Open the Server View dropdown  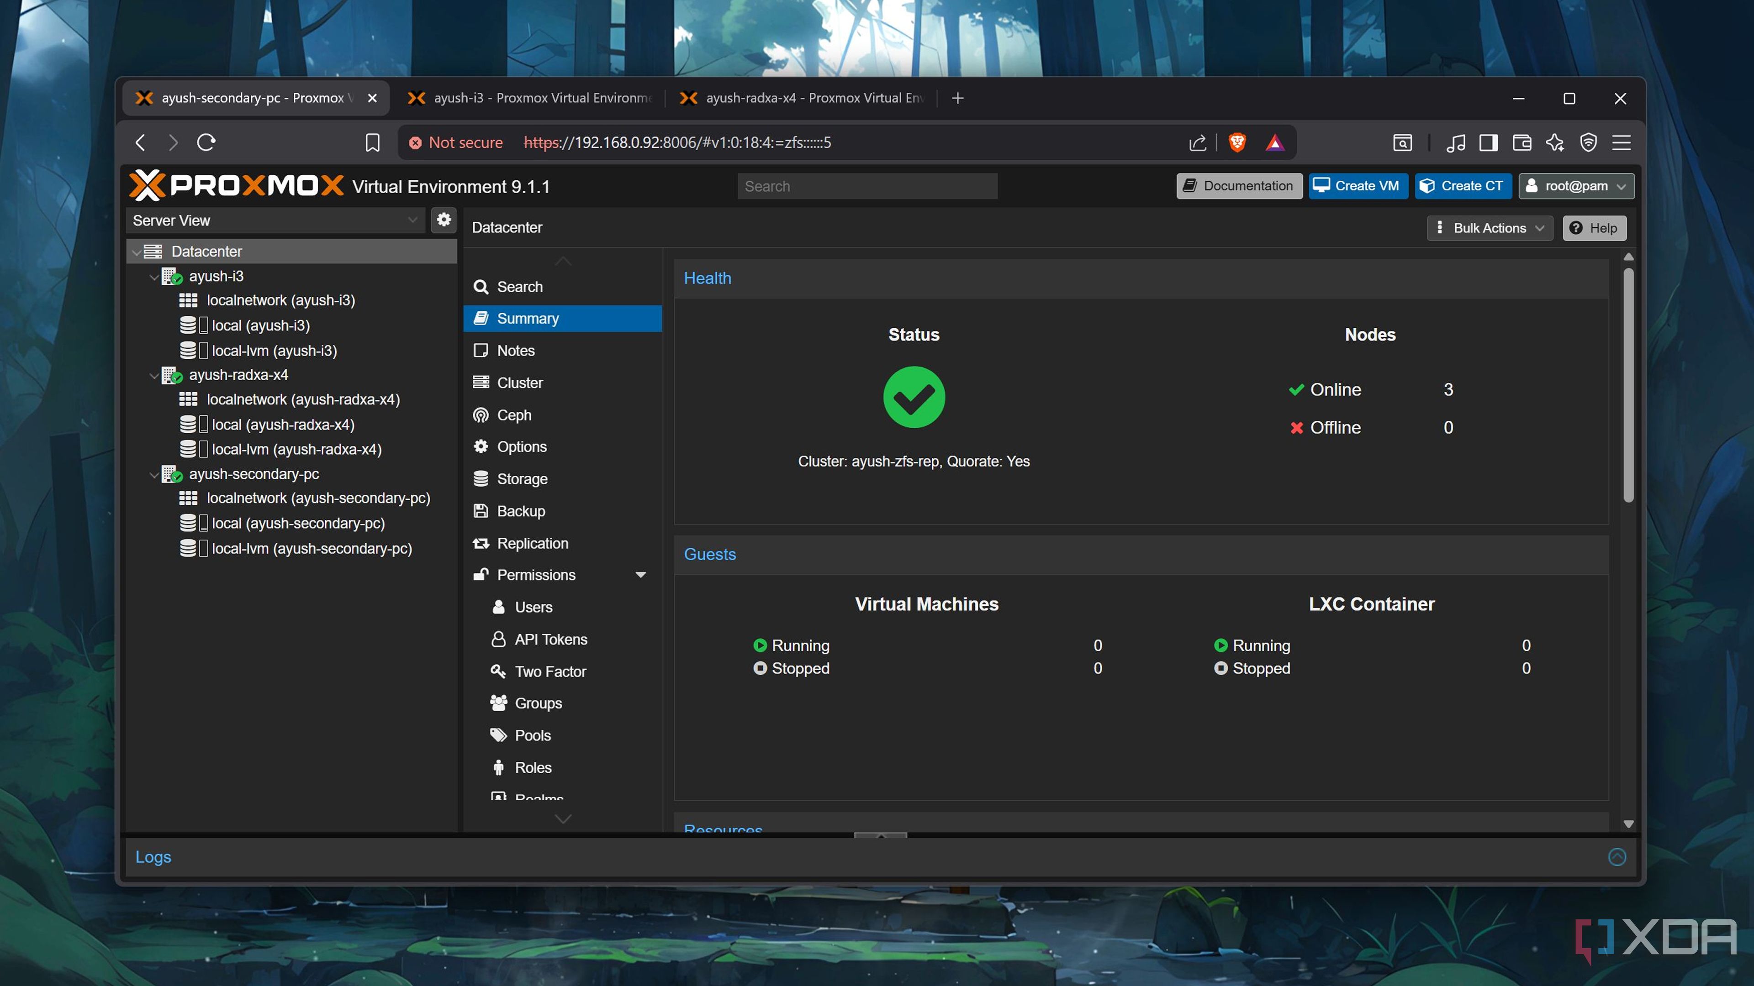tap(275, 220)
